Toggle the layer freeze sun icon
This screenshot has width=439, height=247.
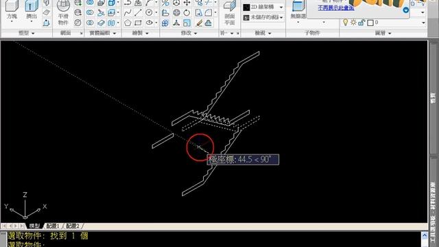point(353,23)
